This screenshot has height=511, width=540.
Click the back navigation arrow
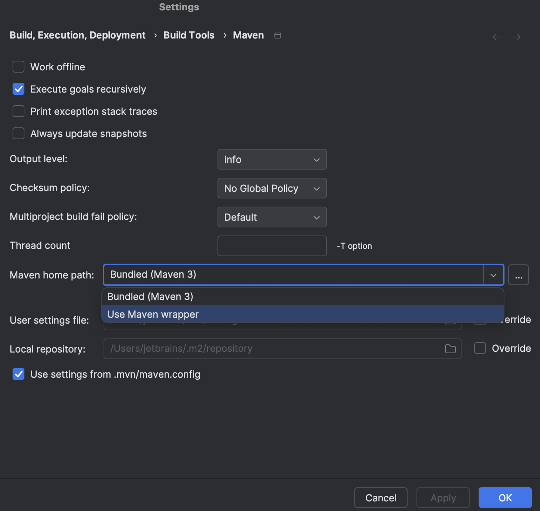click(497, 37)
